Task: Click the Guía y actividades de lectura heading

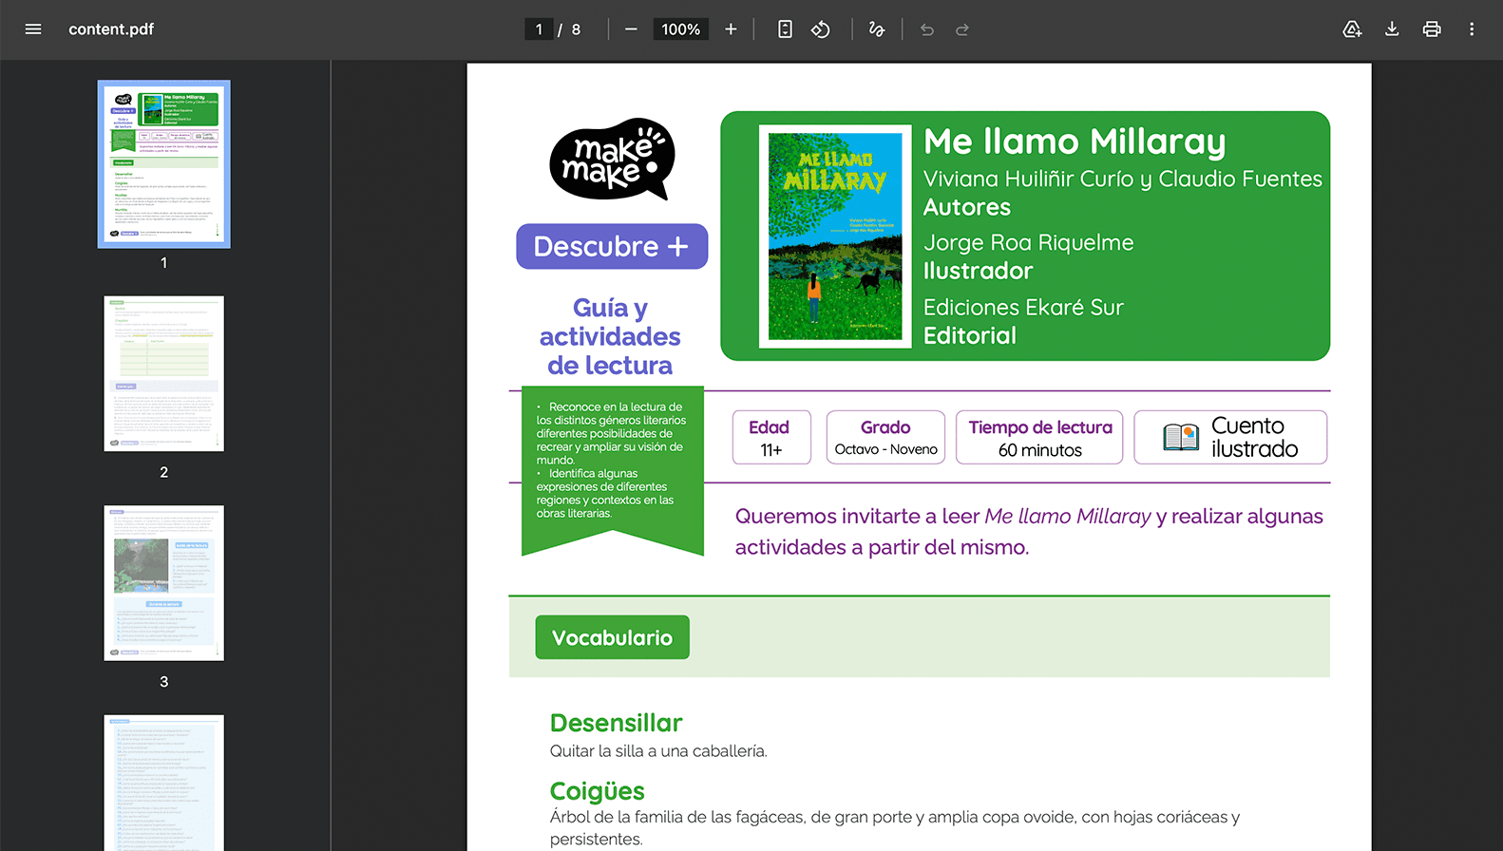Action: pyautogui.click(x=610, y=336)
